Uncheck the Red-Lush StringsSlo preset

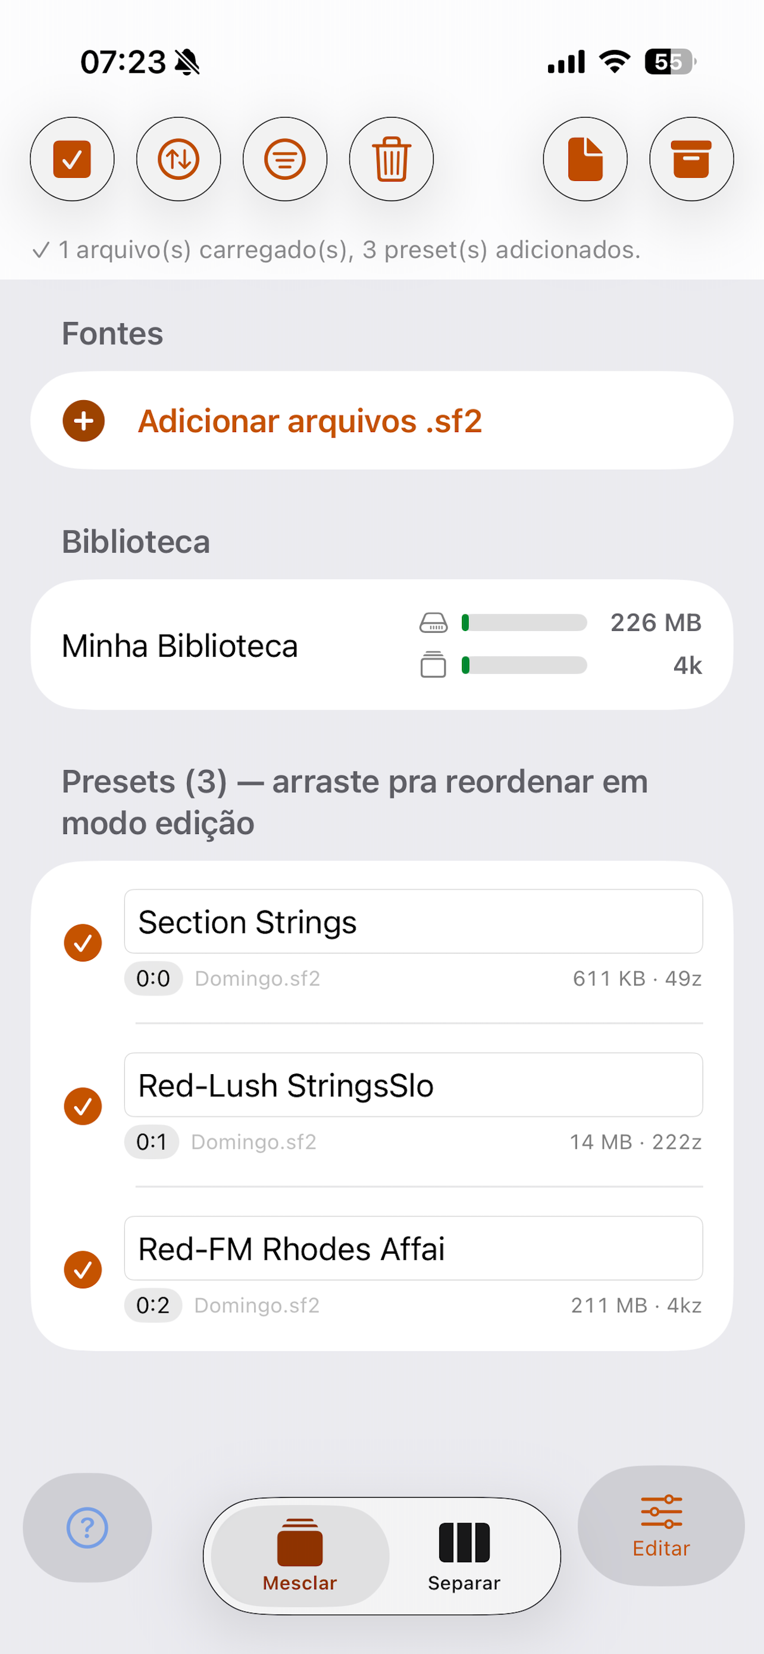tap(83, 1106)
